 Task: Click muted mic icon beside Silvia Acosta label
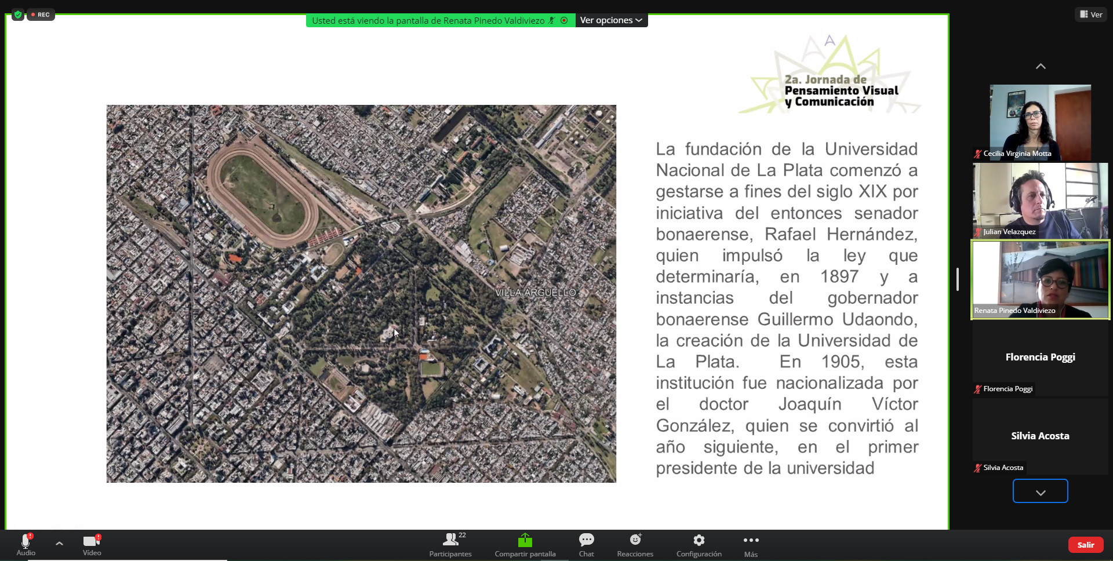click(978, 468)
